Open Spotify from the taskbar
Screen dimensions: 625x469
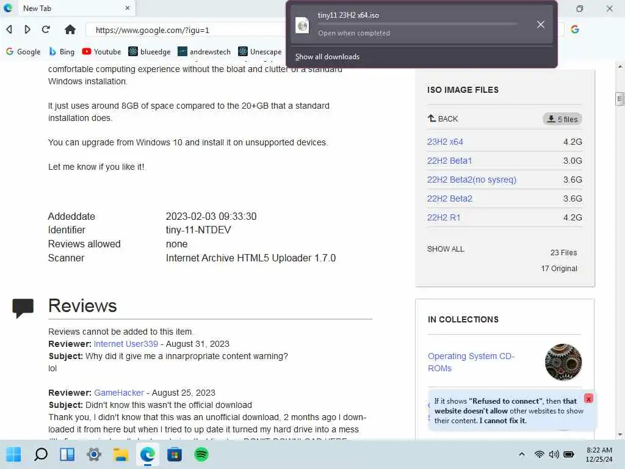point(201,454)
